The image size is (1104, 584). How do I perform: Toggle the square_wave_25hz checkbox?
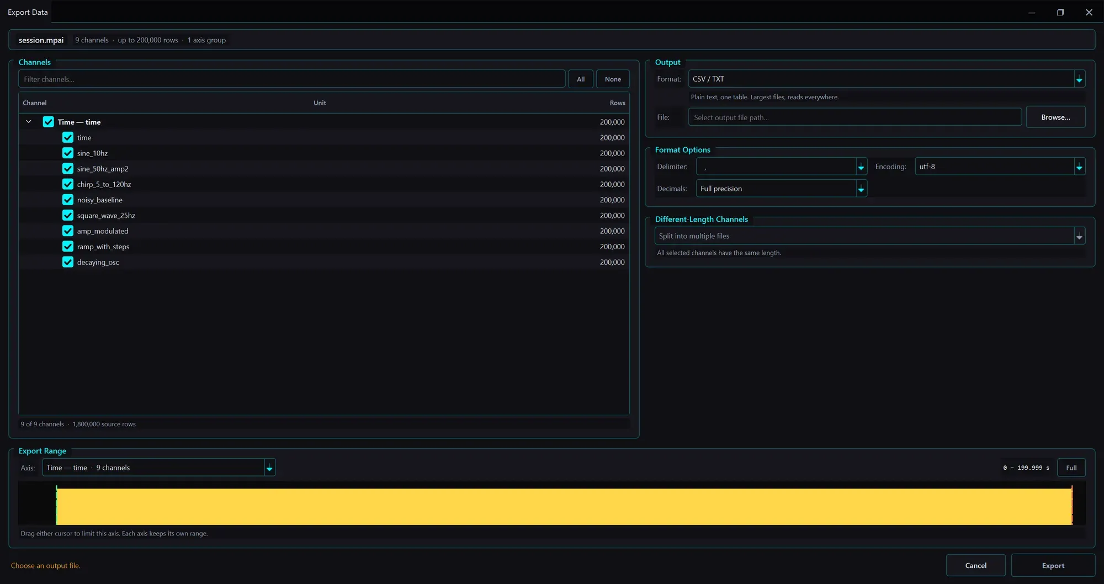click(x=68, y=215)
